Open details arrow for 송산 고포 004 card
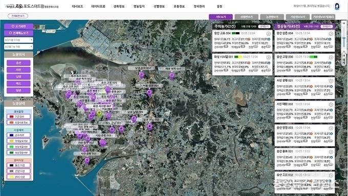The width and height of the screenshot is (348, 196). (x=269, y=34)
